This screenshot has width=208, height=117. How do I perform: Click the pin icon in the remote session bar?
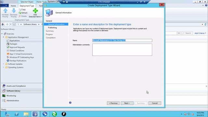(x=64, y=2)
